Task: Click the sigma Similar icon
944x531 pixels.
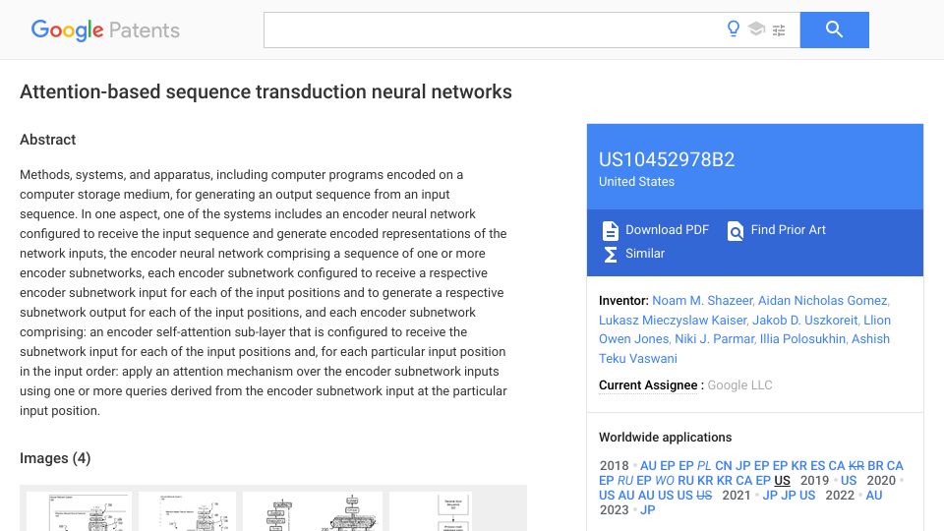Action: point(610,255)
